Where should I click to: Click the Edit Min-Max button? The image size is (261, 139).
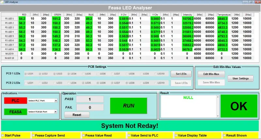click(211, 74)
